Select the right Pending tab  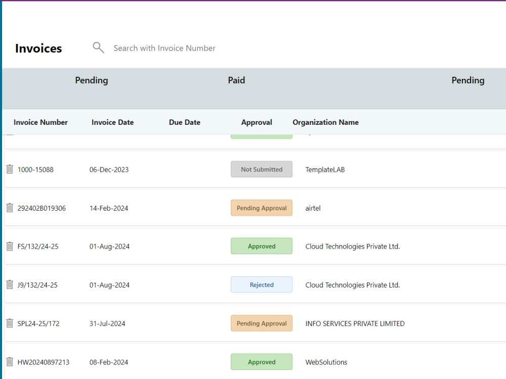468,80
